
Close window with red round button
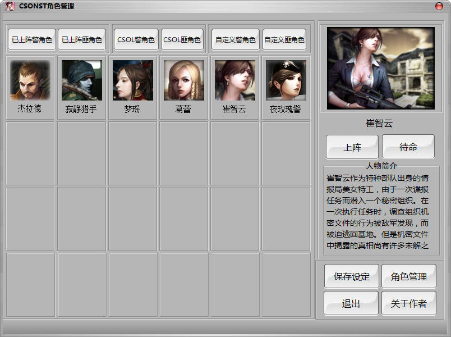pyautogui.click(x=439, y=6)
